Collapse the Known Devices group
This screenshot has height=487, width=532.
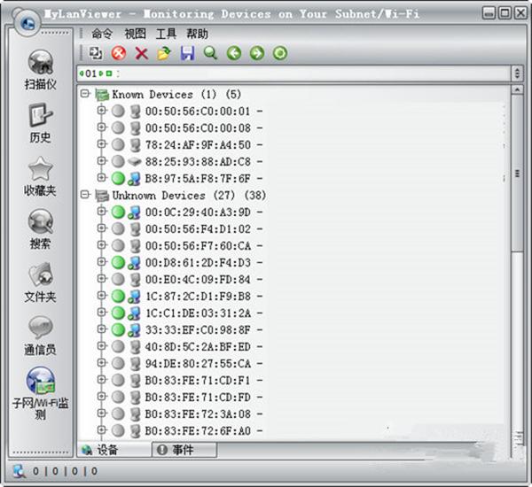tap(85, 94)
